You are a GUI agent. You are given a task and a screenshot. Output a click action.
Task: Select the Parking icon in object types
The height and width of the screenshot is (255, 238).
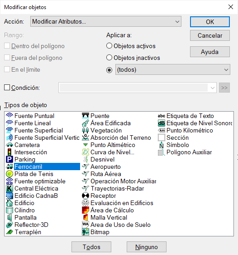point(10,159)
